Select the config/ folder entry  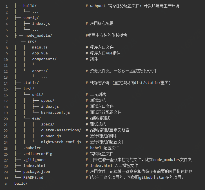click(x=31, y=18)
